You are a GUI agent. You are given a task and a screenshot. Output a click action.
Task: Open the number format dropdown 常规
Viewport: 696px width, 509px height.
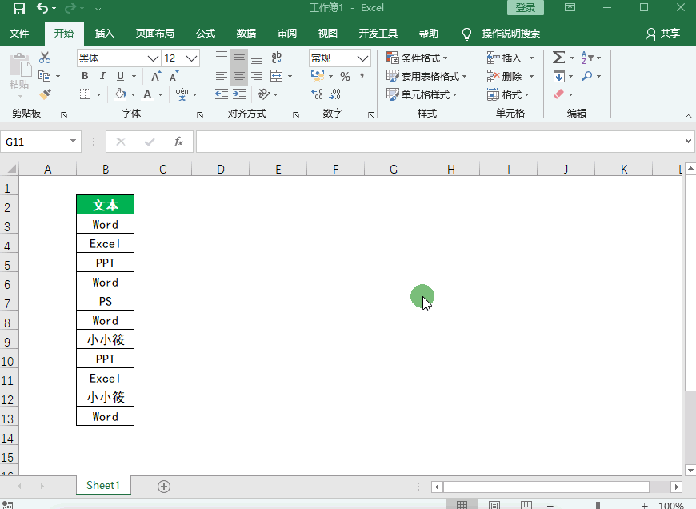coord(362,58)
